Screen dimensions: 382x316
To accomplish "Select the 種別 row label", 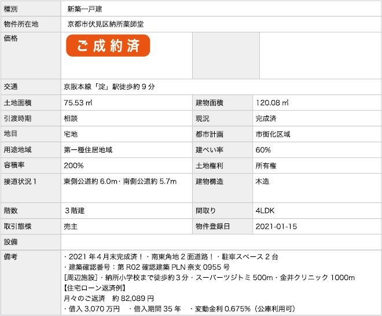I will click(10, 9).
